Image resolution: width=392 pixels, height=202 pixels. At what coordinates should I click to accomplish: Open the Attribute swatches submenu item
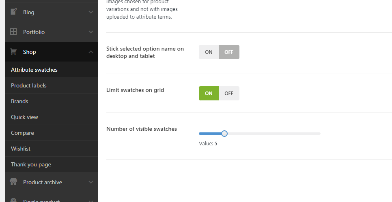(34, 70)
